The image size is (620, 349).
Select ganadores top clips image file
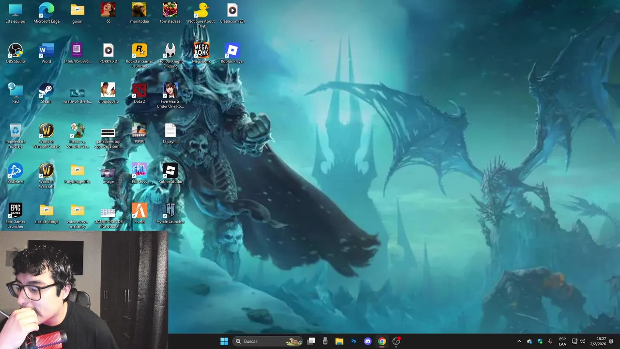[108, 138]
